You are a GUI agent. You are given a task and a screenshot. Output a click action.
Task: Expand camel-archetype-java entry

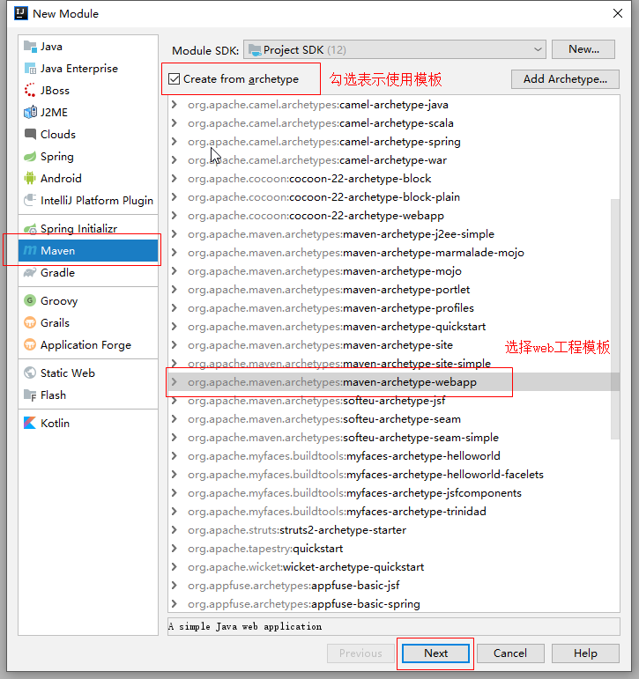(x=175, y=105)
